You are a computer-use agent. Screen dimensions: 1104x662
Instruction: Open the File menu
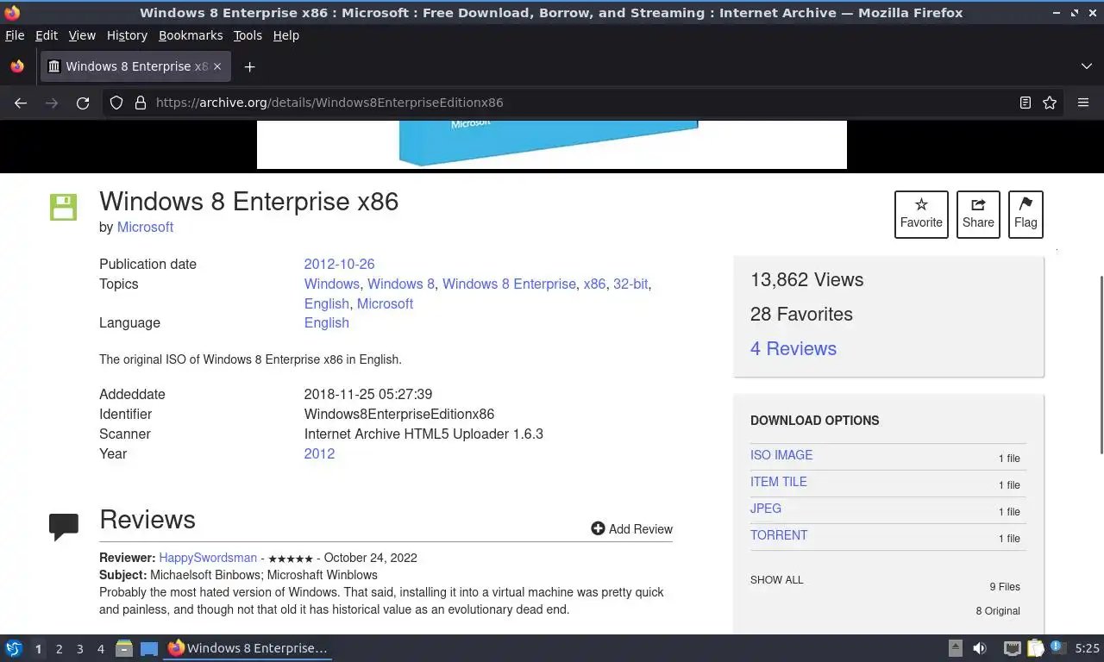pos(15,35)
